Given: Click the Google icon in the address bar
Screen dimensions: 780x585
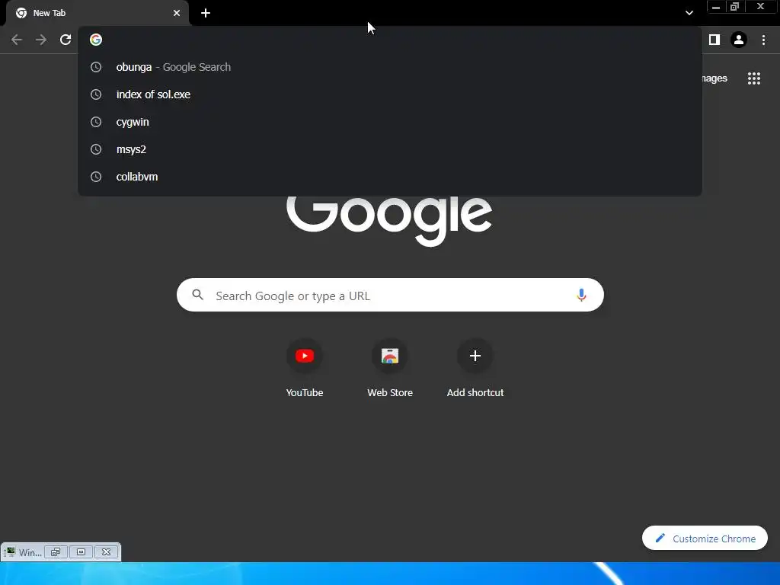Looking at the screenshot, I should tap(96, 40).
